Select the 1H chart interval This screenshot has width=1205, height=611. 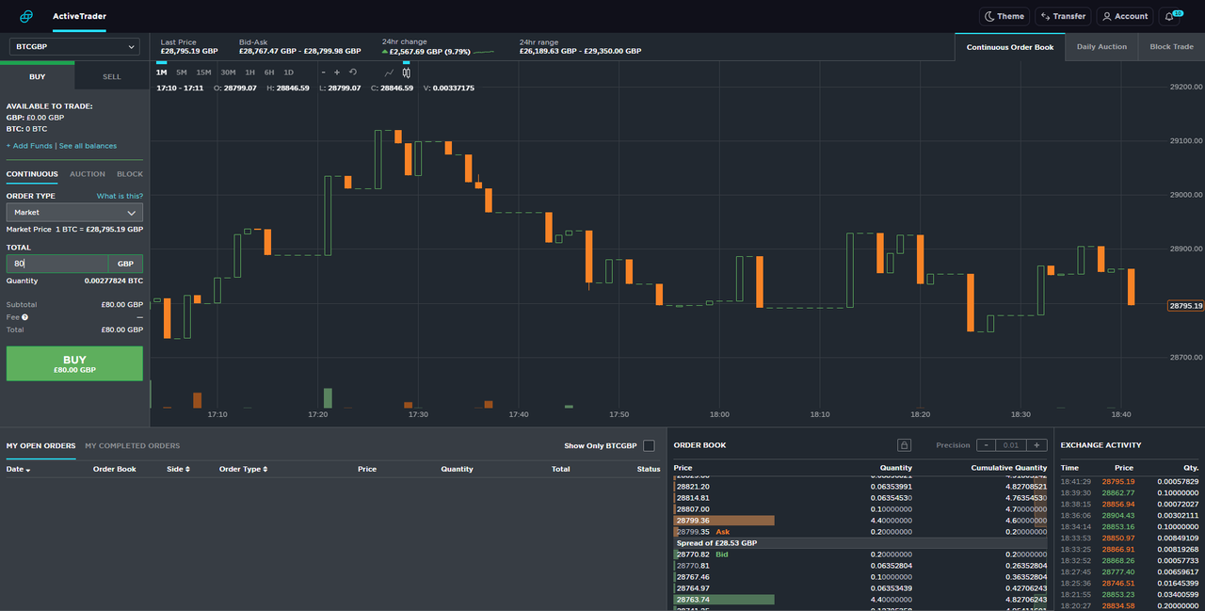coord(249,72)
